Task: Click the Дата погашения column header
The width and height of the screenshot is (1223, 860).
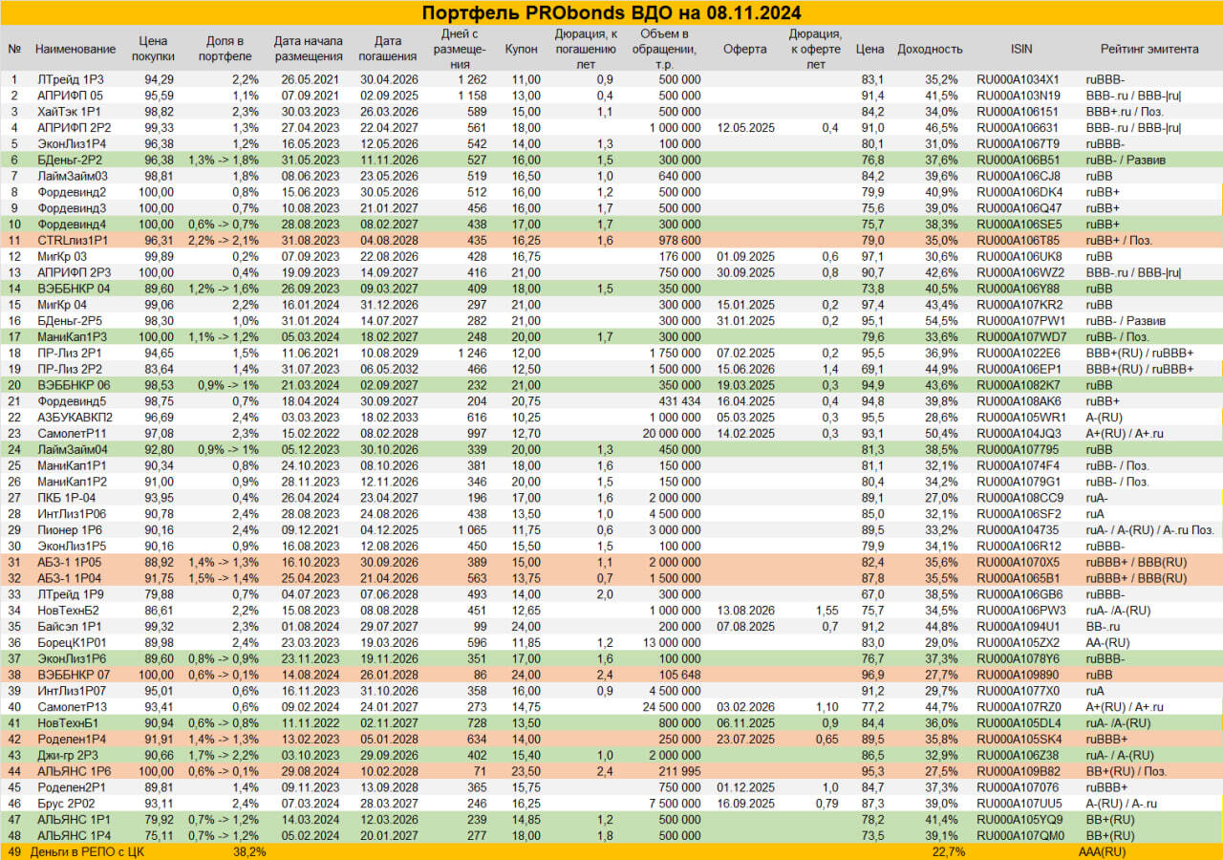Action: point(387,49)
